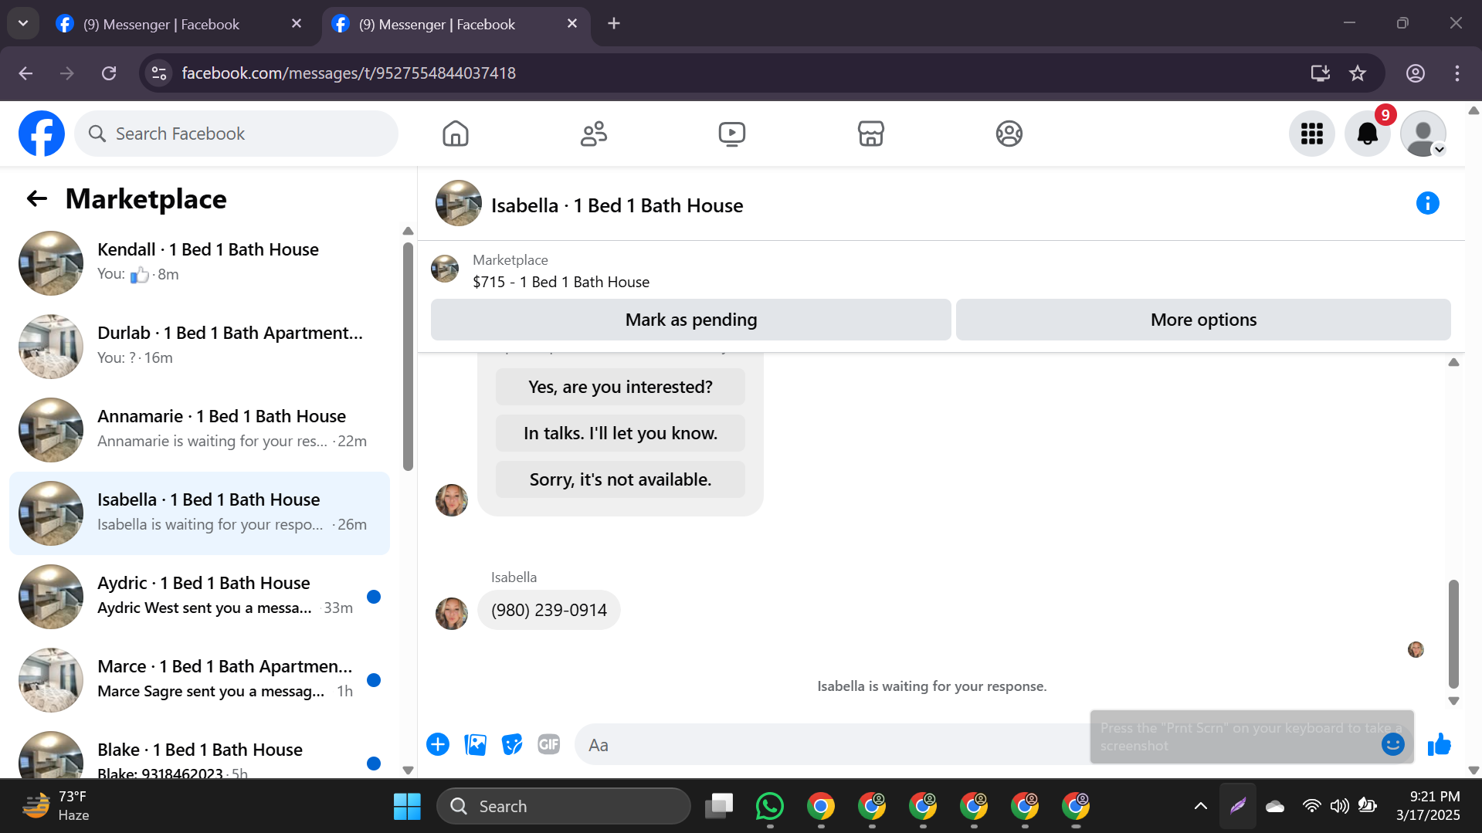Open the GIF picker
Screen dimensions: 1482x833
(549, 744)
